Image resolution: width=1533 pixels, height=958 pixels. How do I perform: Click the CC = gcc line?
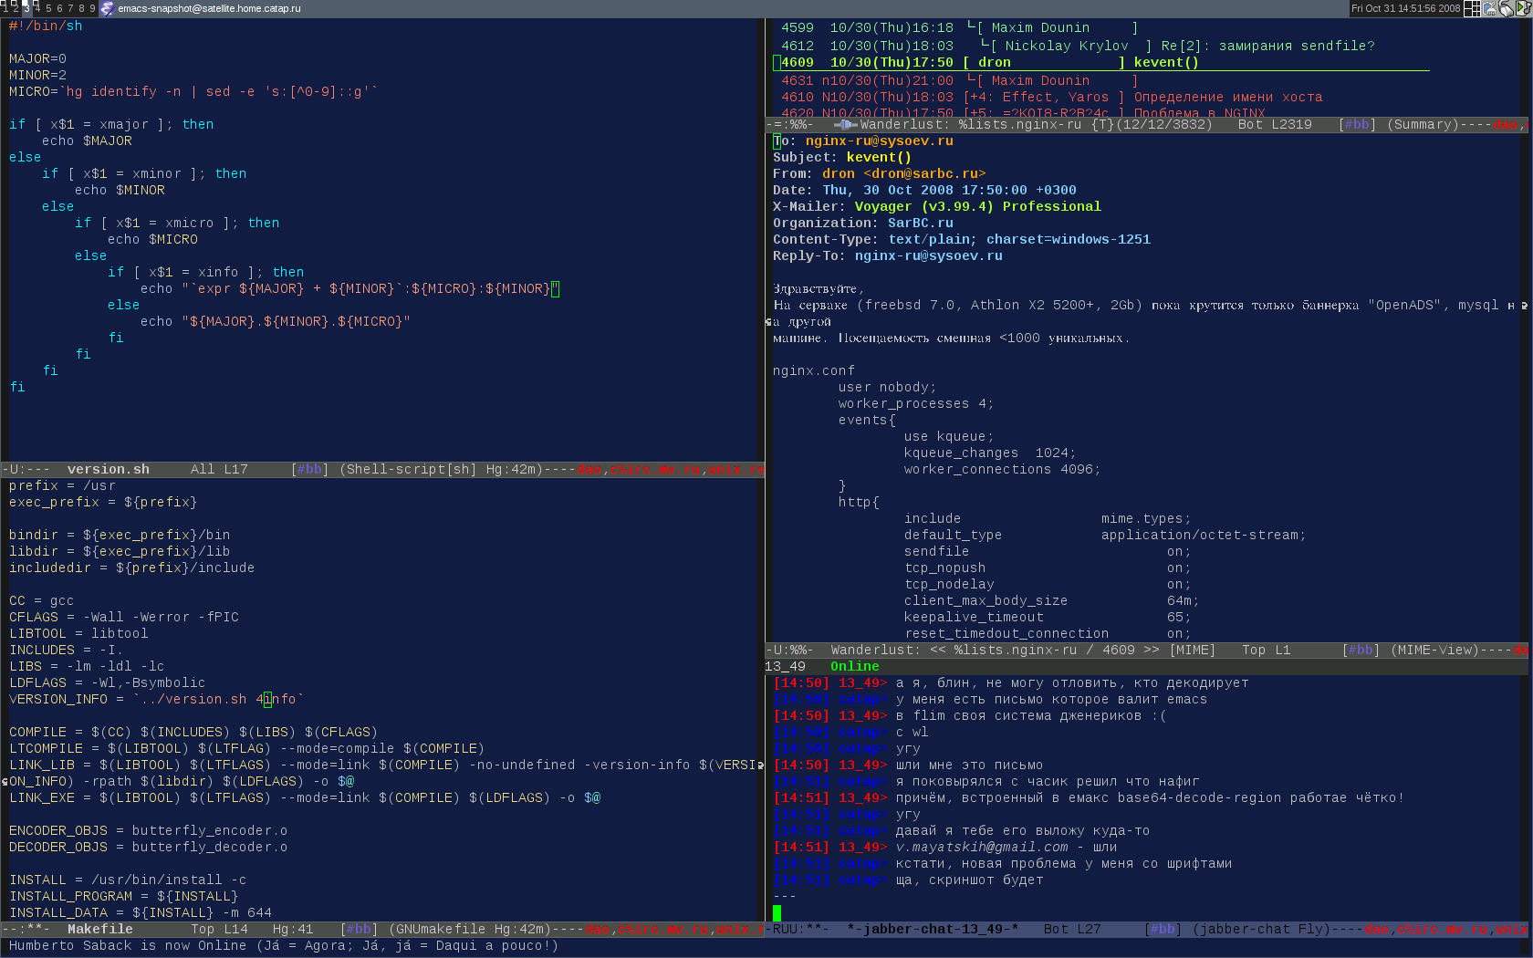pyautogui.click(x=41, y=600)
